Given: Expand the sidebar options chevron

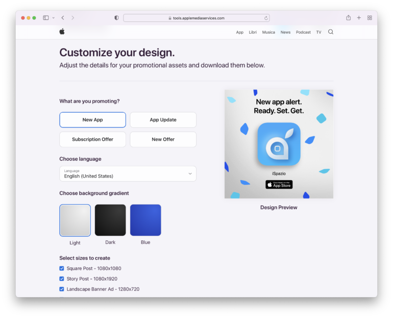Looking at the screenshot, I should point(53,18).
